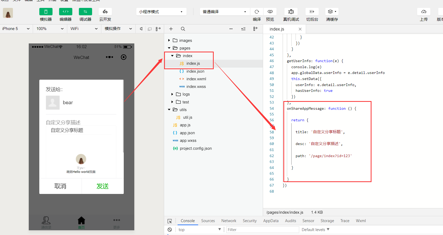
Task: Click the simulator circular close icon
Action: 123,57
